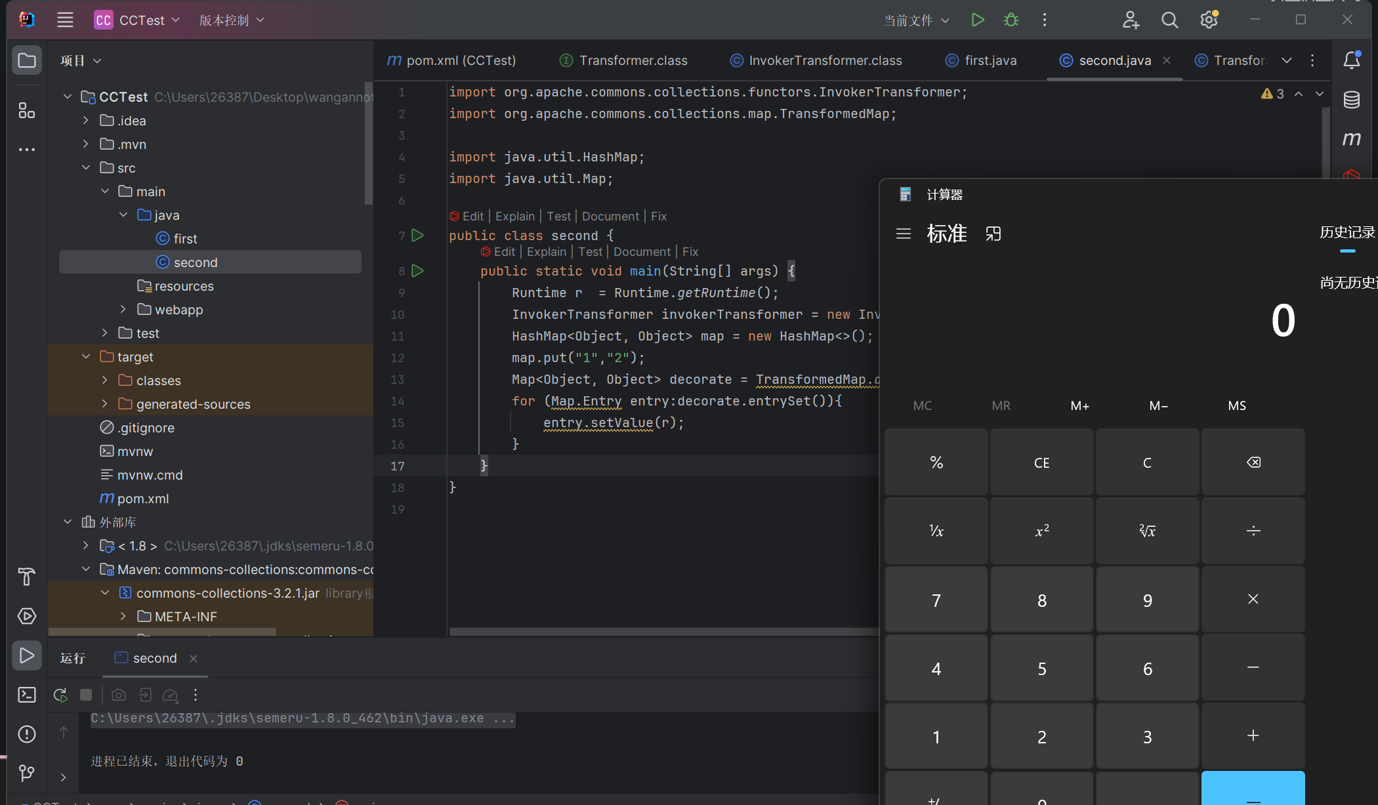This screenshot has height=805, width=1378.
Task: Switch to the pom.xml (CCTest) tab
Action: tap(451, 60)
